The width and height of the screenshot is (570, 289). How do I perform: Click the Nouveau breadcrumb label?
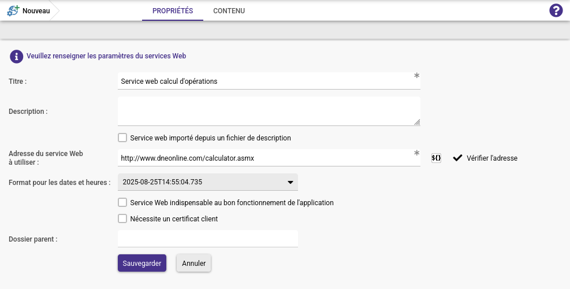pos(36,11)
